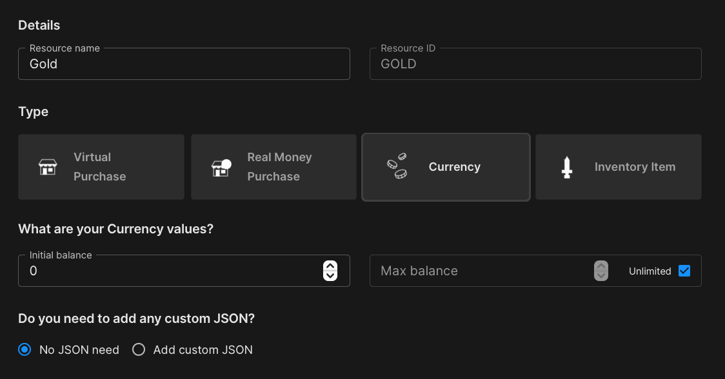Increase Initial balance with up arrow
The height and width of the screenshot is (379, 725).
330,266
